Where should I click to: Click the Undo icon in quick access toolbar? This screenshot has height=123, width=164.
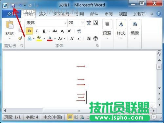(x=20, y=6)
